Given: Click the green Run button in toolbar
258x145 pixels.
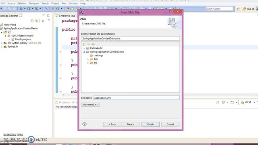Looking at the screenshot, I should 29,8.
